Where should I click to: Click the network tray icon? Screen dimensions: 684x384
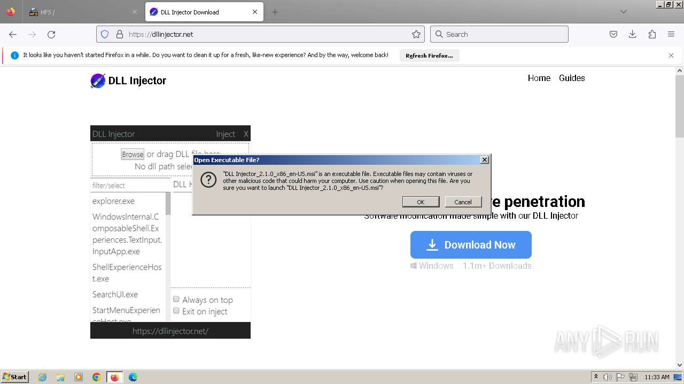point(633,377)
